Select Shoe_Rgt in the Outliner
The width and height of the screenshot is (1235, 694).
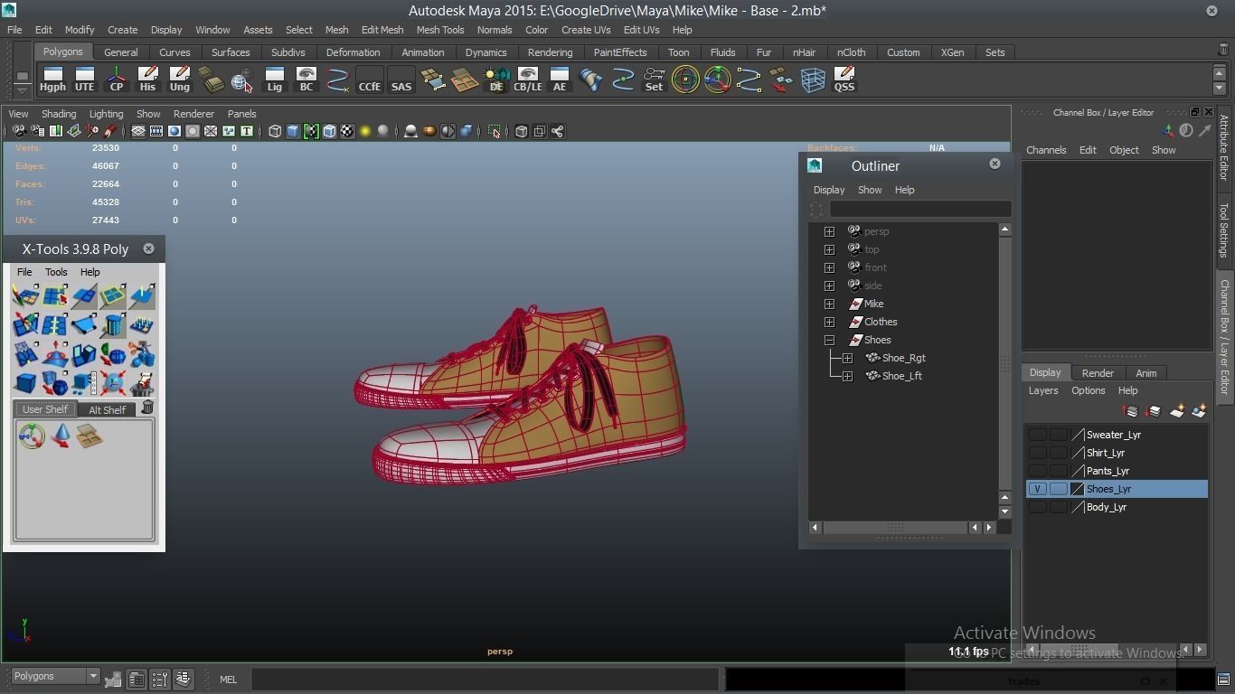click(903, 358)
